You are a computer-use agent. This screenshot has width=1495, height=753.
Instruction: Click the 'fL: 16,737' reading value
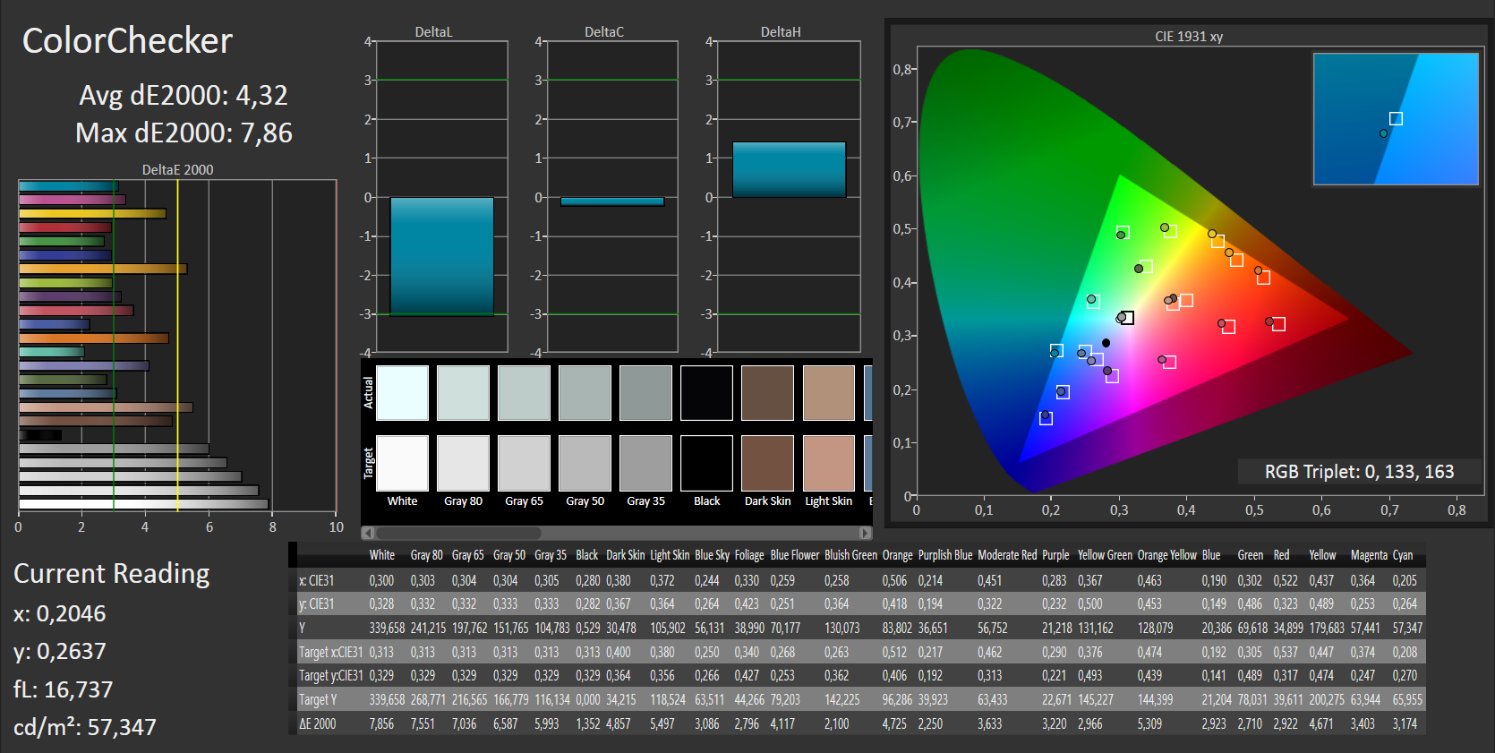pyautogui.click(x=63, y=689)
